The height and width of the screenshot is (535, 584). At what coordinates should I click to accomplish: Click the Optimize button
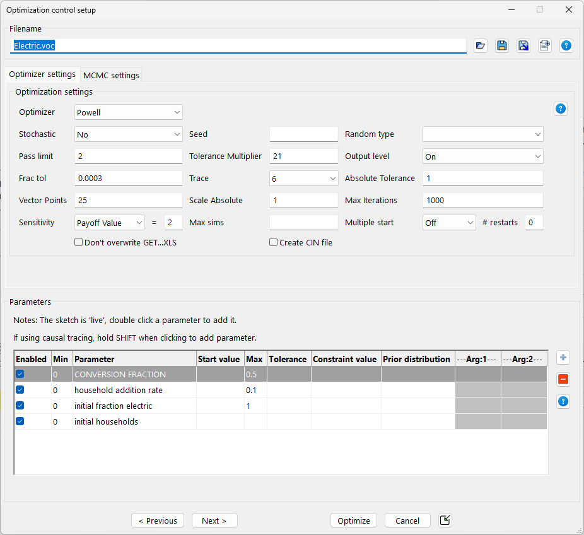tap(354, 520)
